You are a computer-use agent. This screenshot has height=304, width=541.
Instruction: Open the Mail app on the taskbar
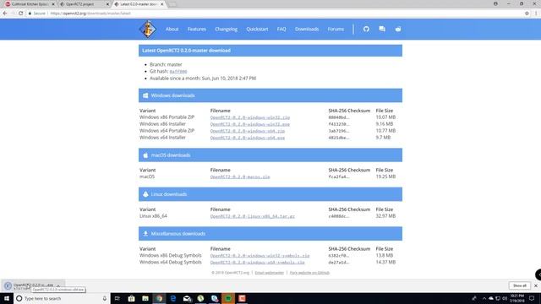(187, 298)
